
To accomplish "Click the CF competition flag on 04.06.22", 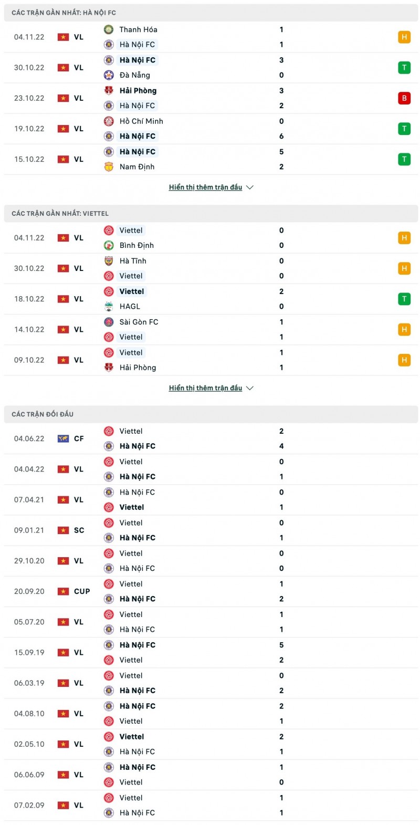I will (63, 438).
